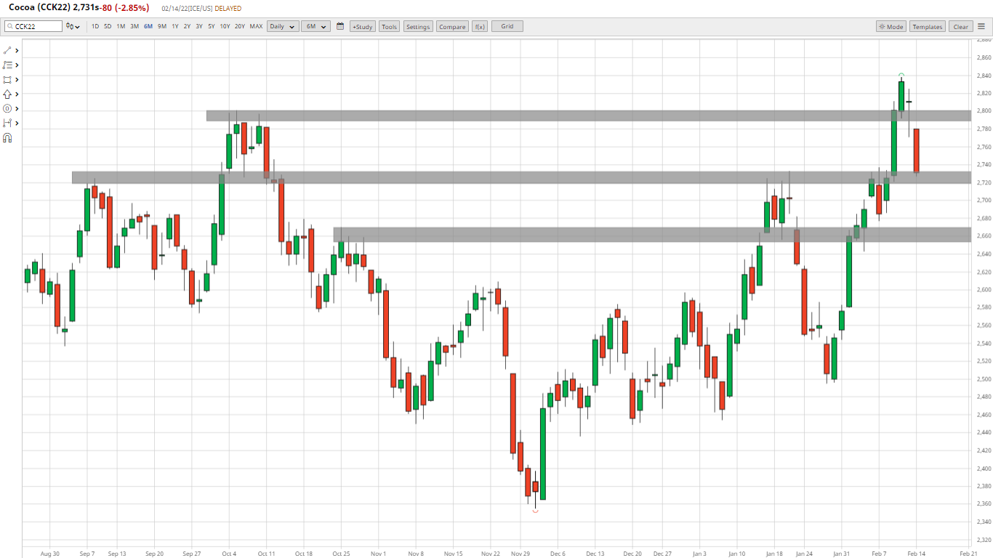
Task: Click the Oct 4 date axis label
Action: [x=229, y=554]
